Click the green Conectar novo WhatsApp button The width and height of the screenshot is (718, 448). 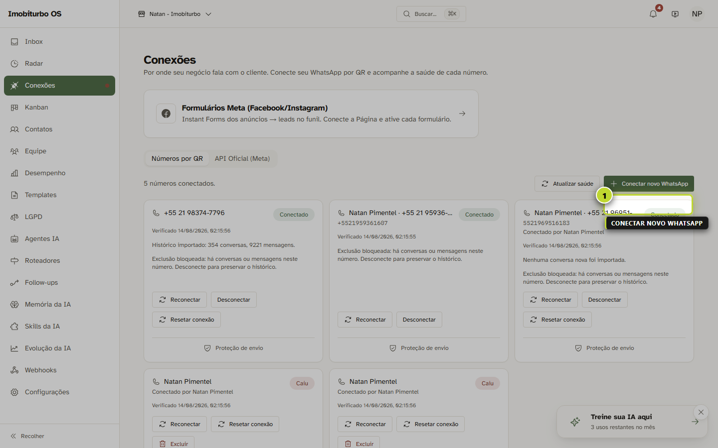coord(649,184)
